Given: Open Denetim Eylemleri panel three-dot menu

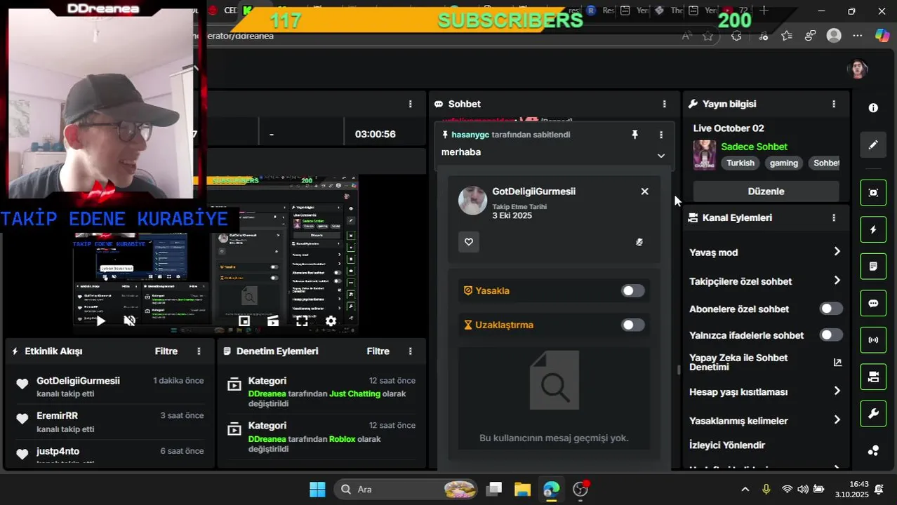Looking at the screenshot, I should [411, 351].
